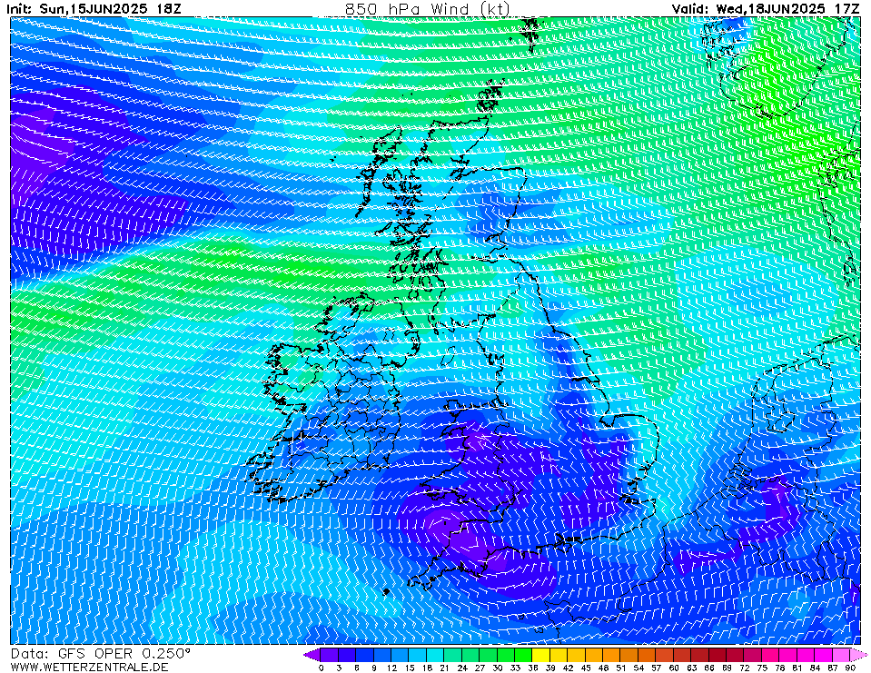Pick the magenta legend swatch between 84 and 87
871x673 pixels.
coord(824,655)
